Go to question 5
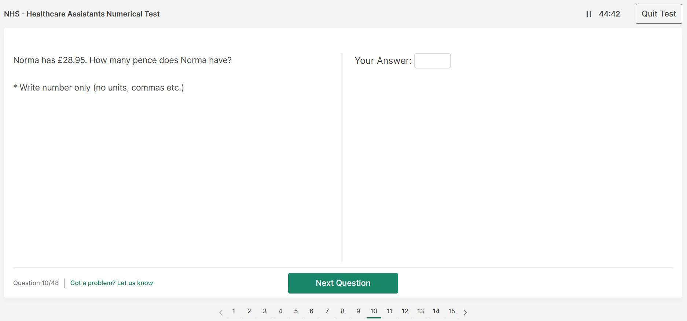Viewport: 687px width, 321px height. [296, 311]
